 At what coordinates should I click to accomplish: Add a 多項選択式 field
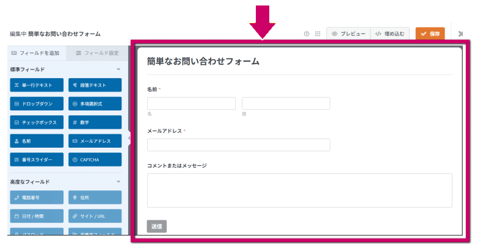[95, 104]
